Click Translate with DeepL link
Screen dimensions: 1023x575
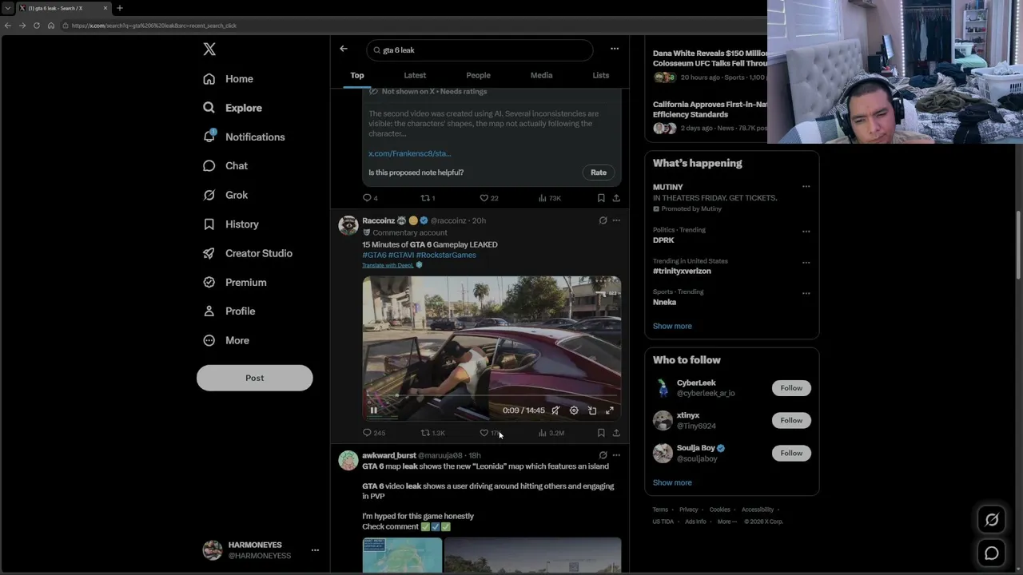pyautogui.click(x=388, y=265)
